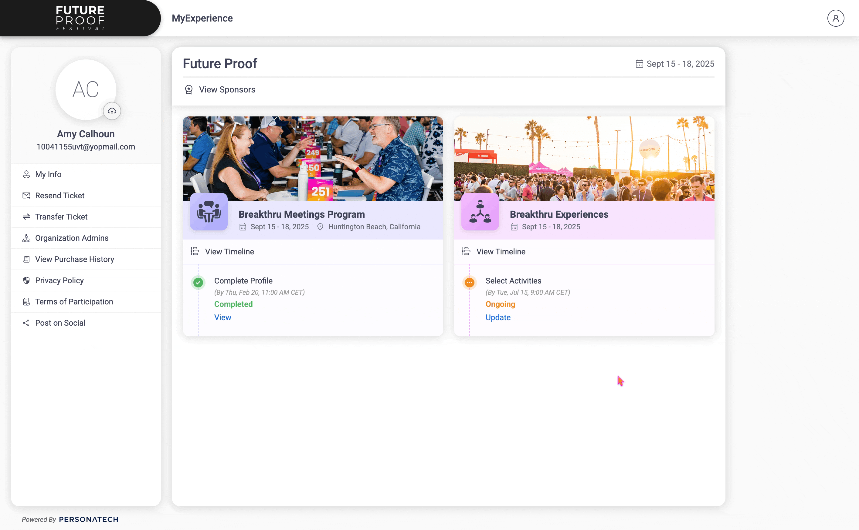Select Resend Ticket menu item
Image resolution: width=859 pixels, height=530 pixels.
(x=60, y=196)
